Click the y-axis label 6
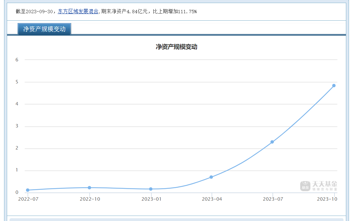 point(17,60)
